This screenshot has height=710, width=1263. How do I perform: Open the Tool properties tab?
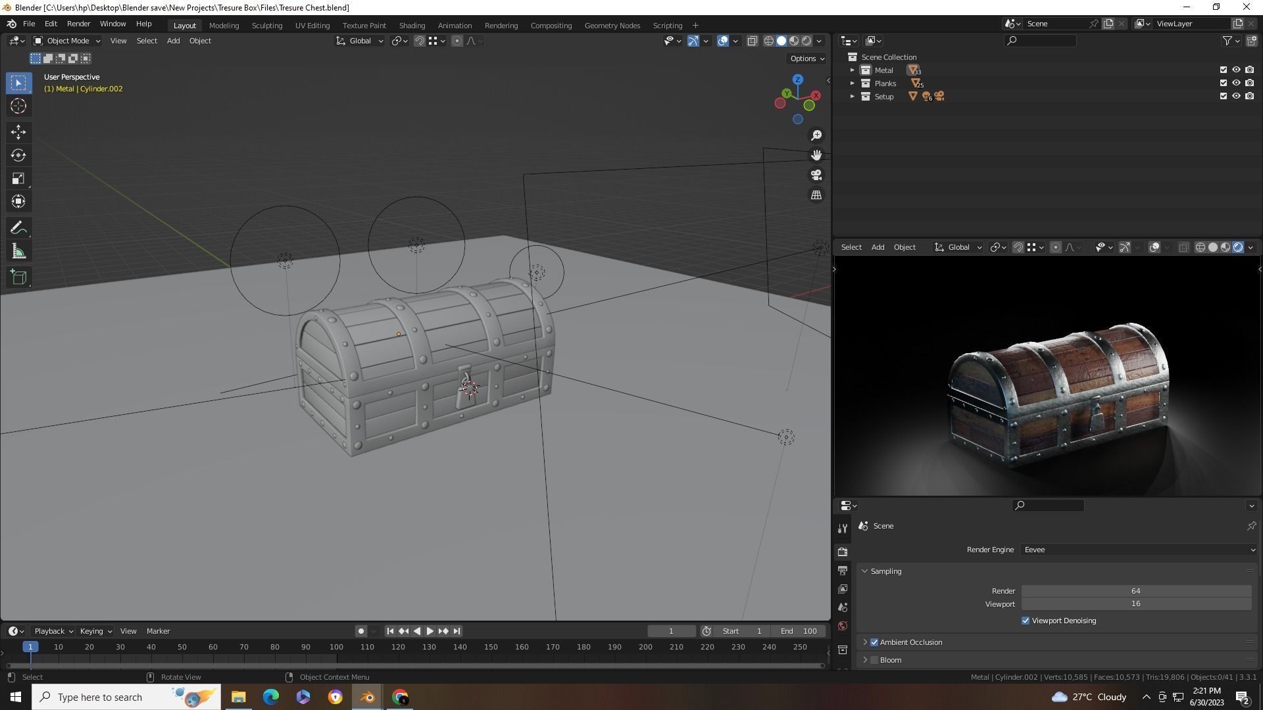[843, 529]
